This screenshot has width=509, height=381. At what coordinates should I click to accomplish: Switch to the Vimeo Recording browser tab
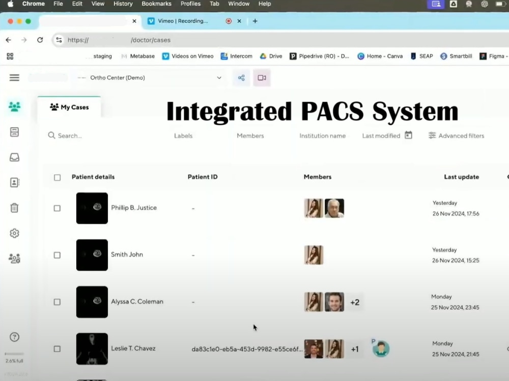183,21
